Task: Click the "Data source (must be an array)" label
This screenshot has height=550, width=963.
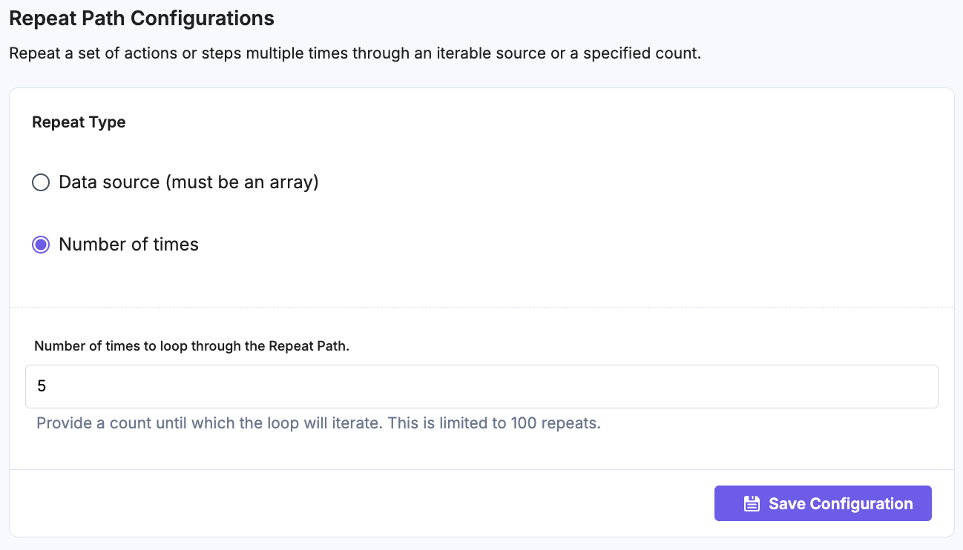Action: coord(188,182)
